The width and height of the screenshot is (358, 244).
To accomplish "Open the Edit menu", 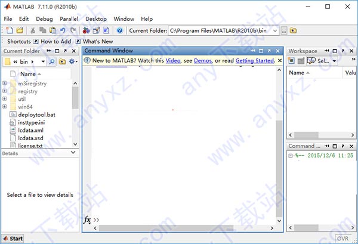I will pos(24,19).
